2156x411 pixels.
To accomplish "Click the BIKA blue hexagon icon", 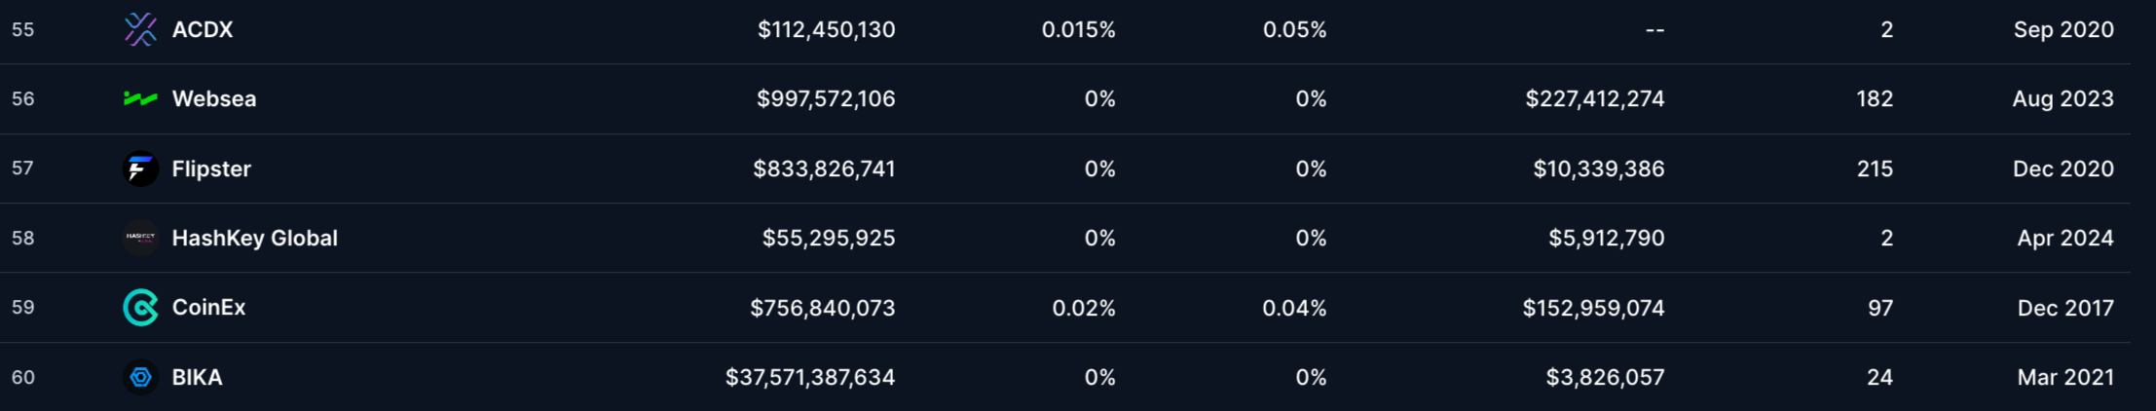I will [x=140, y=377].
